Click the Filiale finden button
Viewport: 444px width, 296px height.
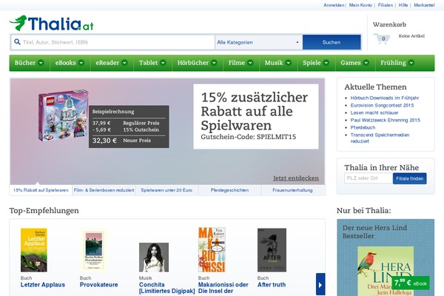409,178
